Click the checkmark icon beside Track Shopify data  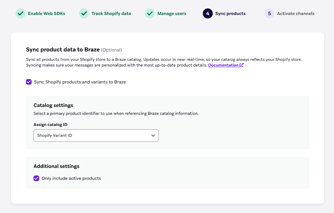(x=84, y=13)
